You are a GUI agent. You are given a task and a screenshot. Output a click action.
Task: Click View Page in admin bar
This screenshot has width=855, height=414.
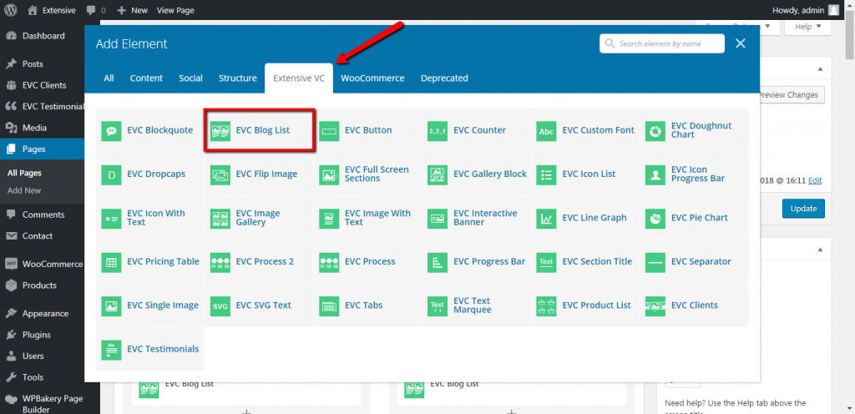point(175,10)
